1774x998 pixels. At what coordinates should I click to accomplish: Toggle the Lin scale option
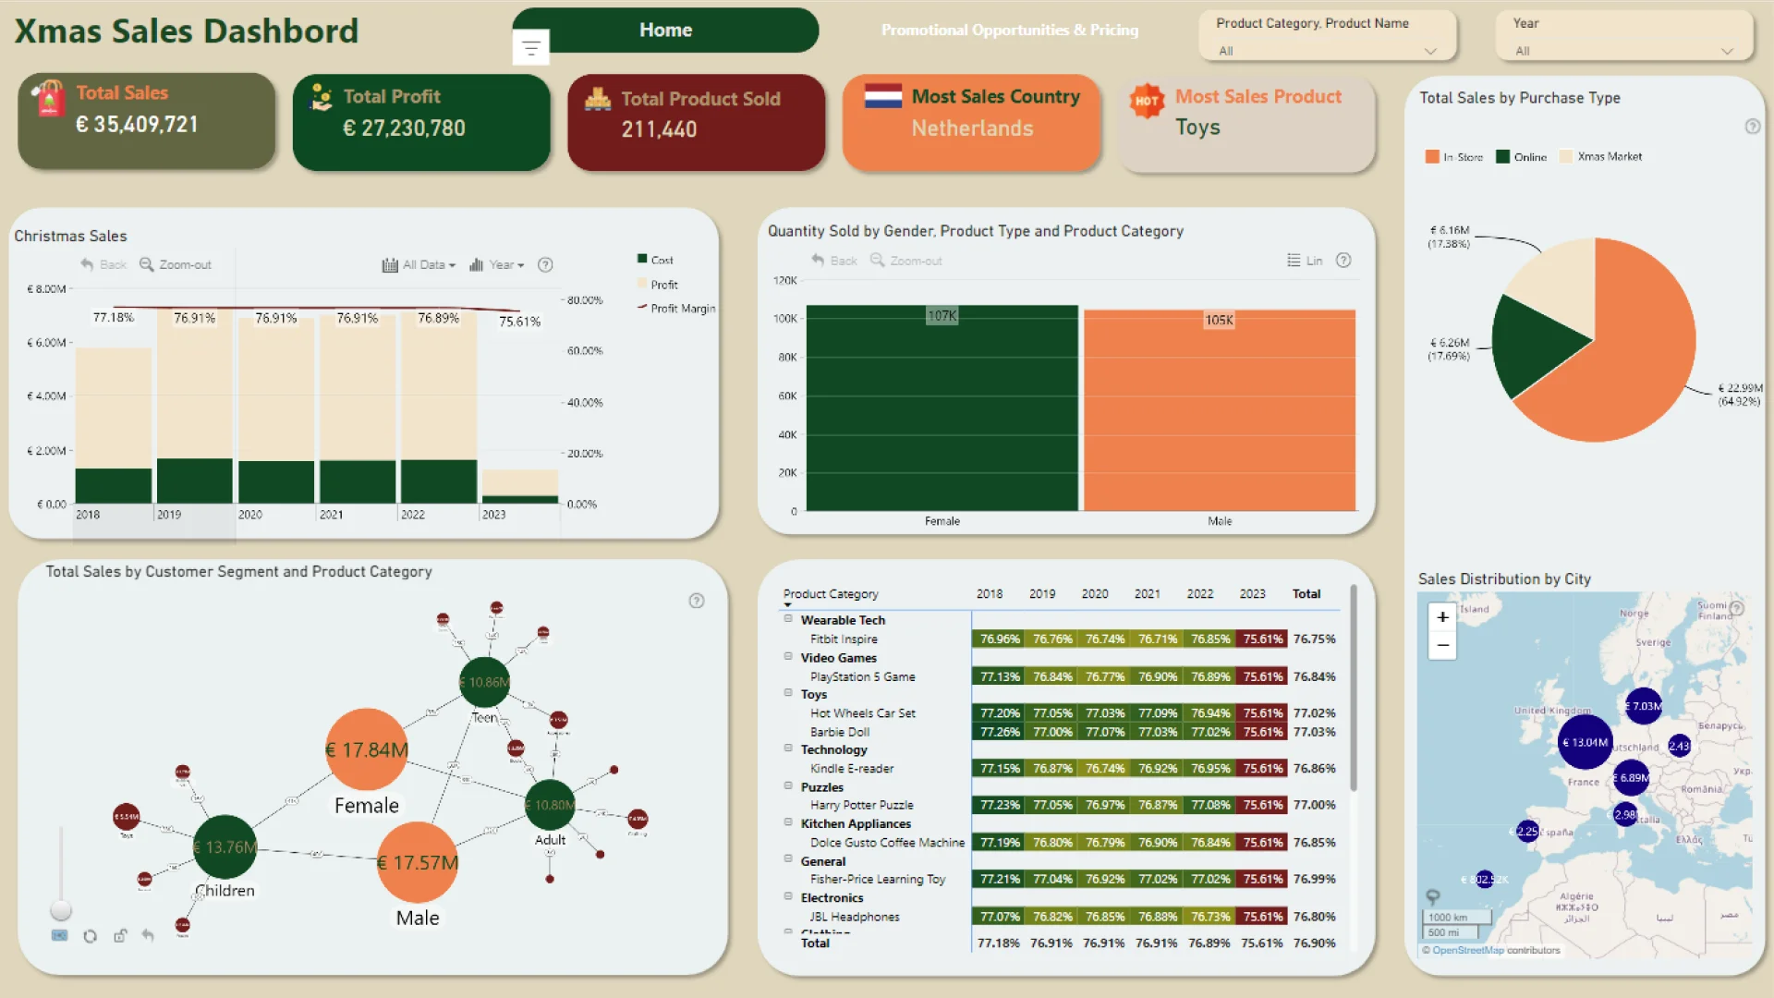coord(1305,261)
